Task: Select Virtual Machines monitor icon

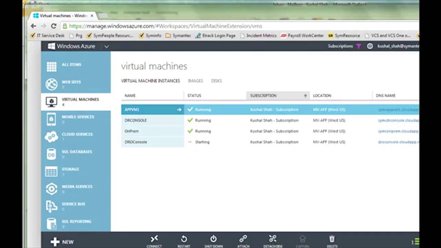Action: point(52,102)
